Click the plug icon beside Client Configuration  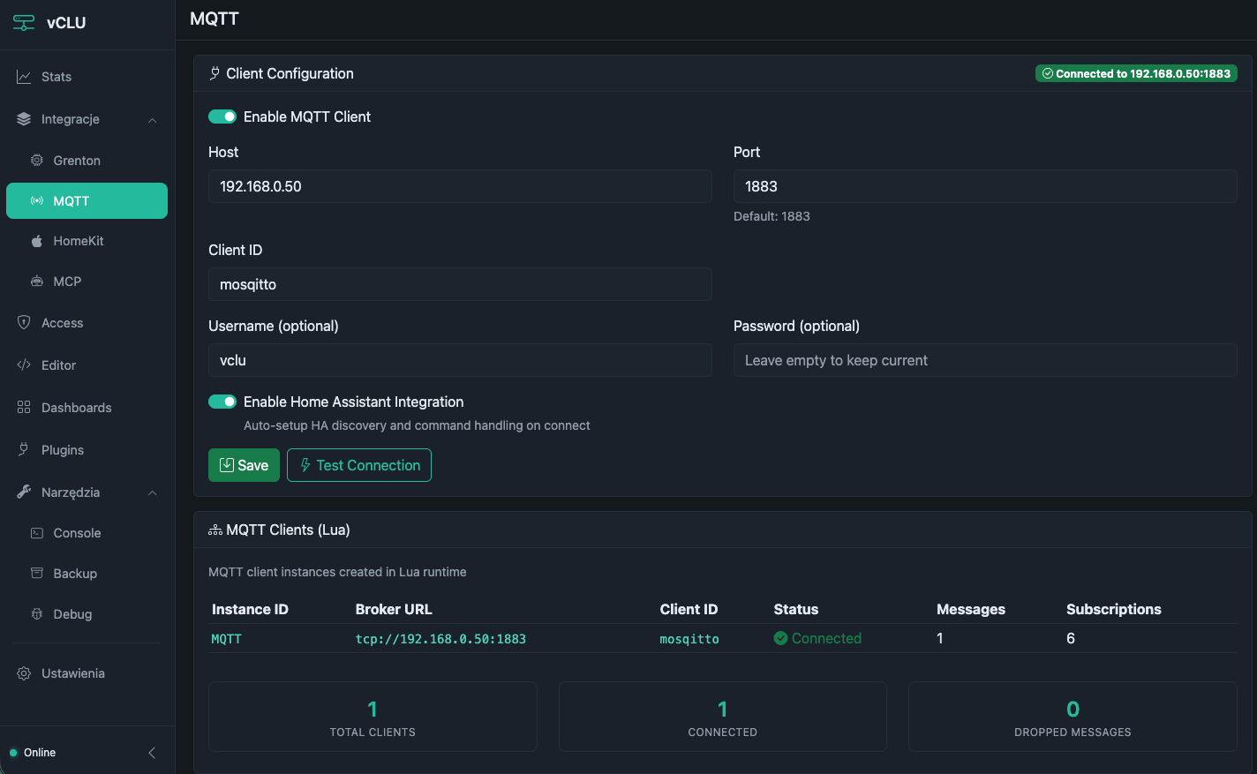click(215, 73)
